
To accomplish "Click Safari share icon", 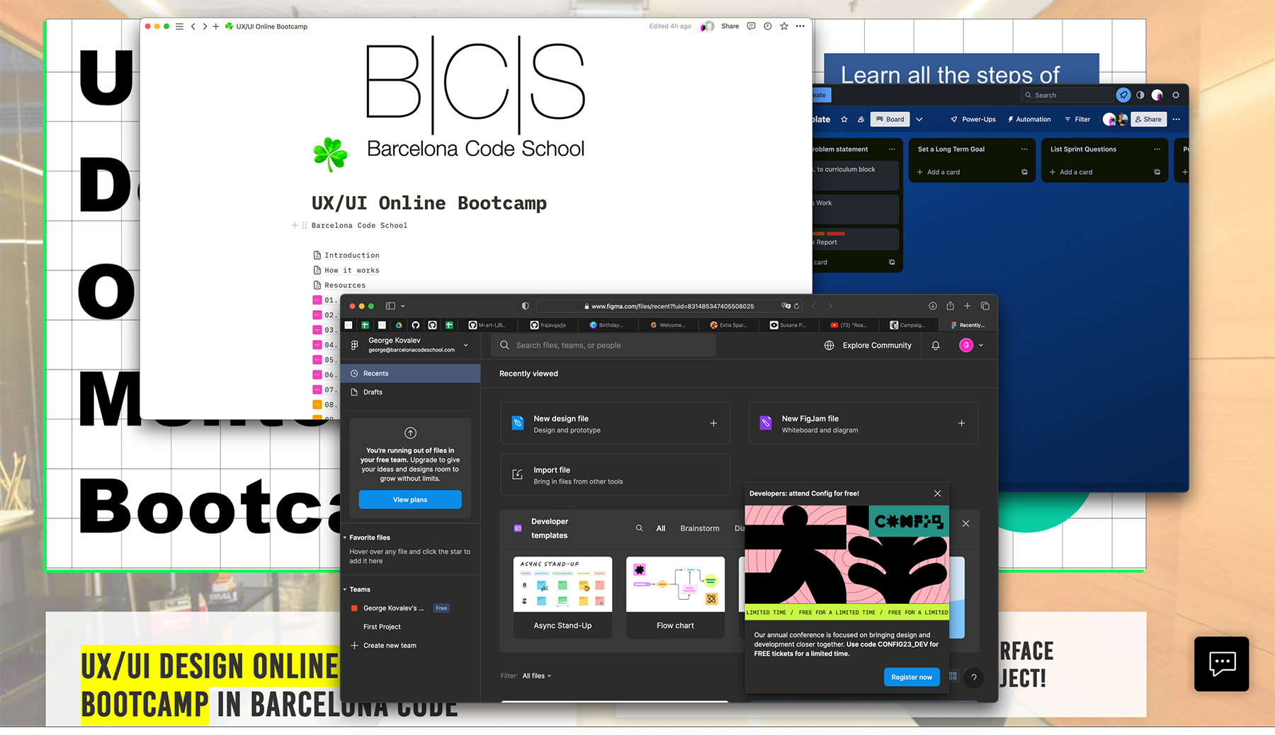I will point(951,306).
